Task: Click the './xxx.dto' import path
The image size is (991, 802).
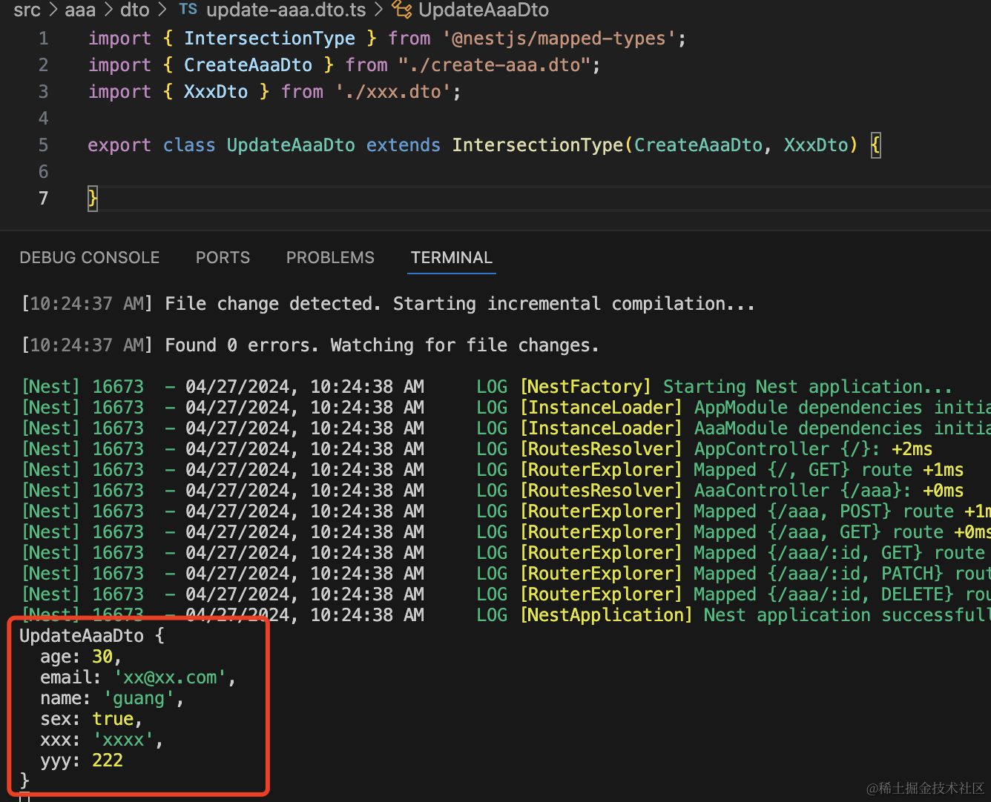Action: tap(392, 92)
